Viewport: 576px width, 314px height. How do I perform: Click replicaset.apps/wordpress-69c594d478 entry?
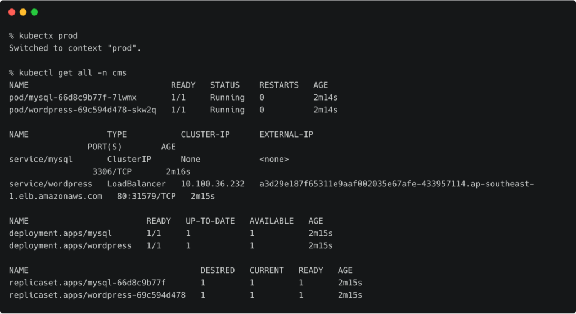coord(97,295)
